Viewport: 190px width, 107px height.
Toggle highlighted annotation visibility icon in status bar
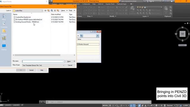click(140, 106)
